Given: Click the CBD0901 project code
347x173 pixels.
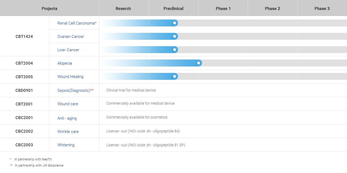Looking at the screenshot, I should point(24,91).
